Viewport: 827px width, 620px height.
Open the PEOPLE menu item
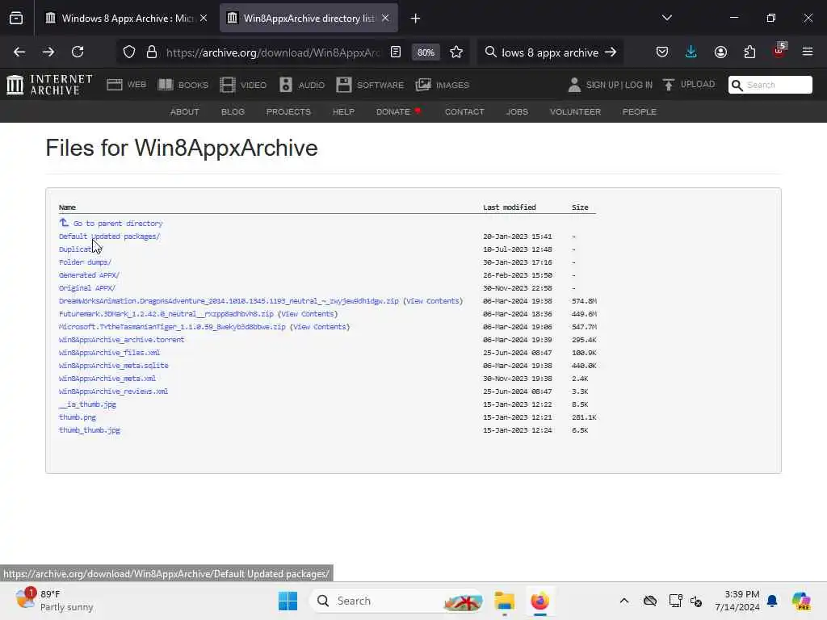pos(640,111)
